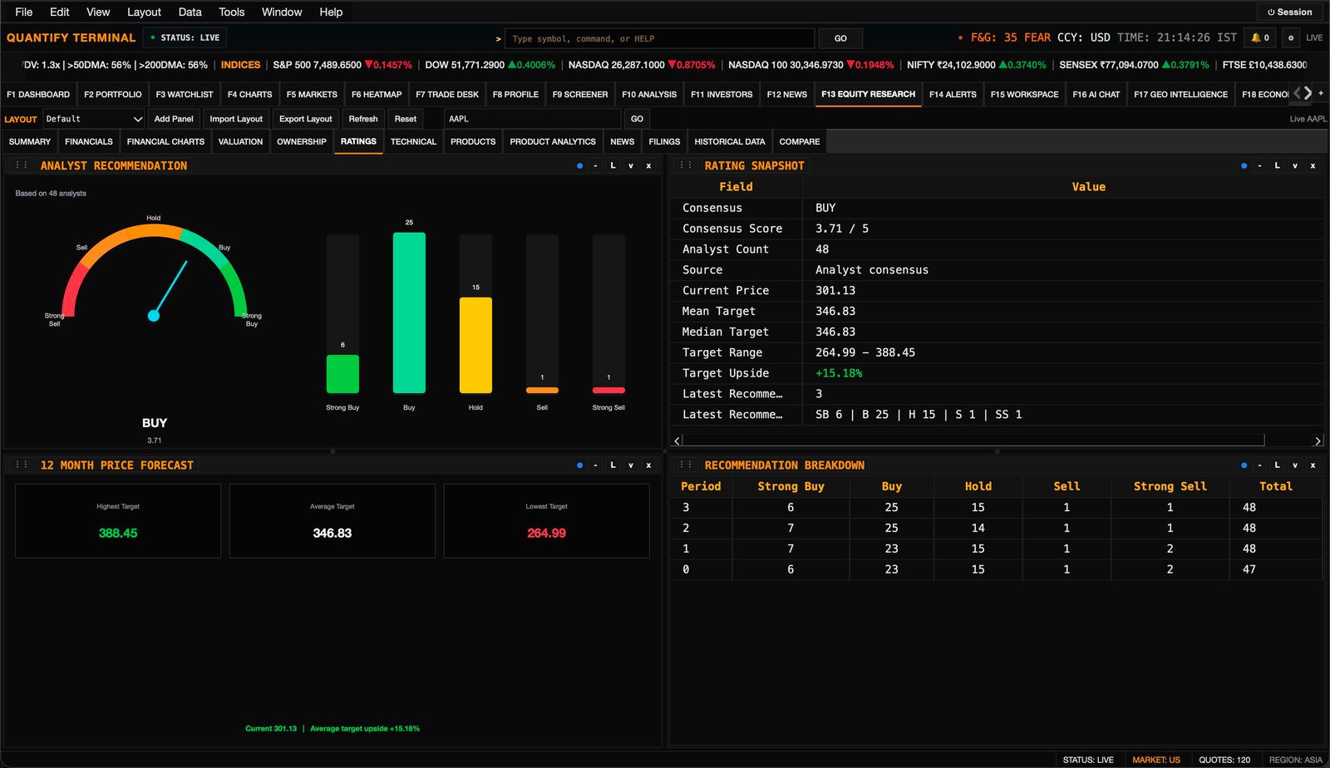Click GO next to the command input

(840, 38)
